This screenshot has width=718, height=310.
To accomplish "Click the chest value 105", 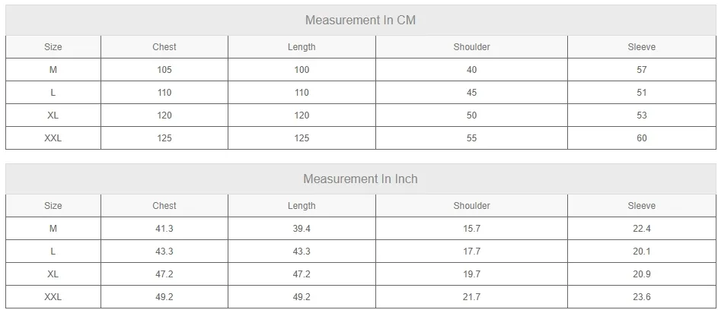I will point(164,70).
